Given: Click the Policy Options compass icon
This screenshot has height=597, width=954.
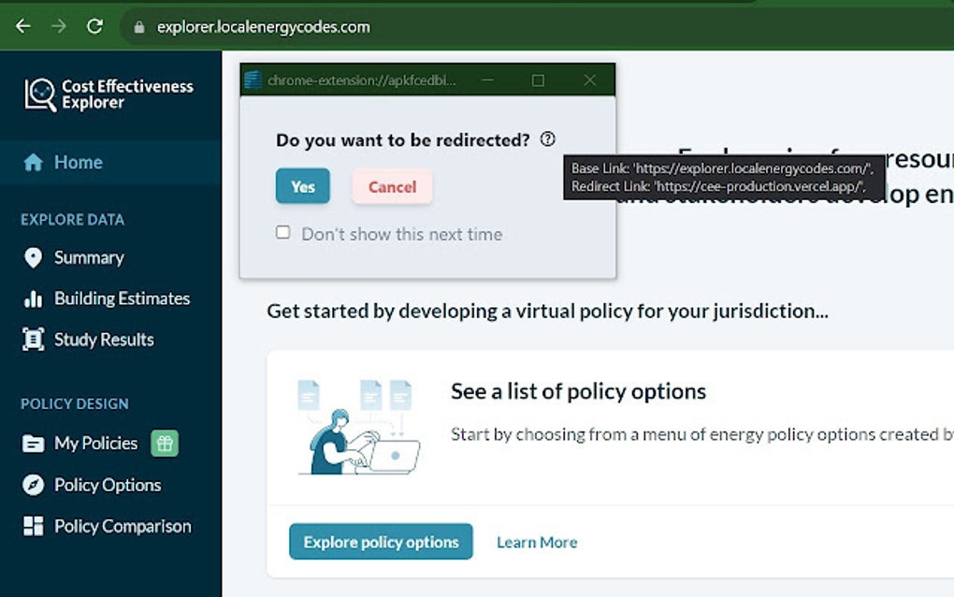Looking at the screenshot, I should pos(35,485).
